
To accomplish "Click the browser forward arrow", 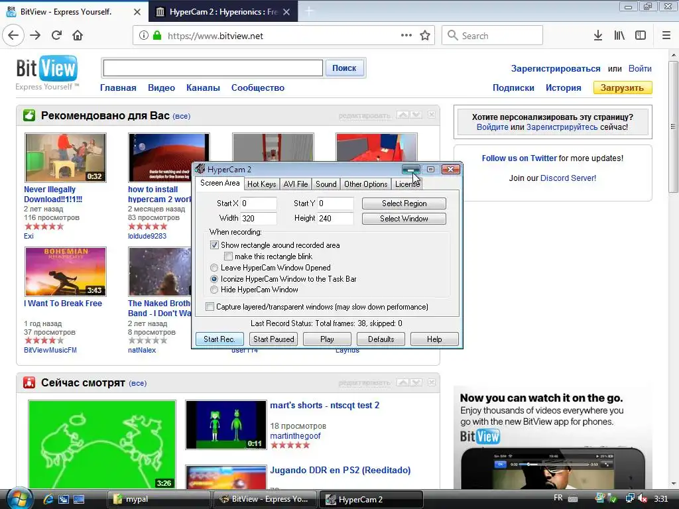I will [x=35, y=36].
